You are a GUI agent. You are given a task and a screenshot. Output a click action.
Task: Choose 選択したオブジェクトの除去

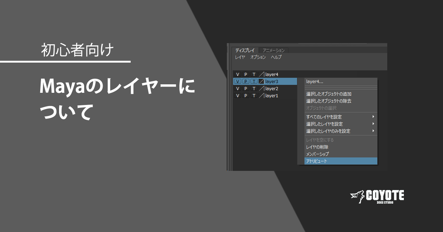pos(341,101)
